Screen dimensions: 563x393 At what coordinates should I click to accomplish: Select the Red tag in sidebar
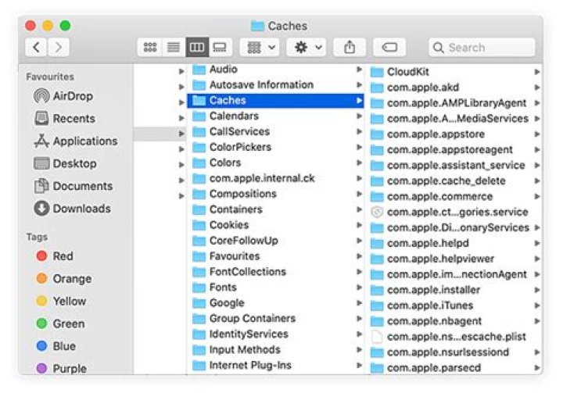[x=63, y=256]
